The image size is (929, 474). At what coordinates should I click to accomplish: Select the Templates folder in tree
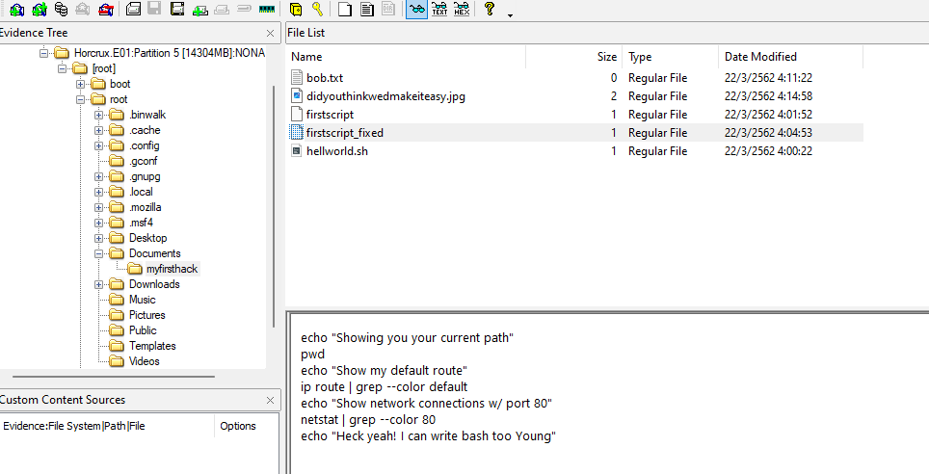(x=152, y=346)
